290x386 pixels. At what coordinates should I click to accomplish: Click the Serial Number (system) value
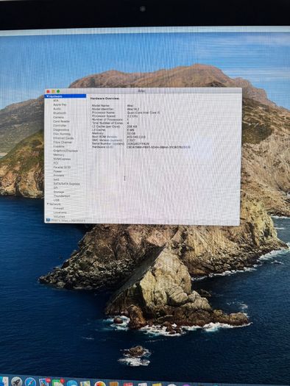click(138, 144)
